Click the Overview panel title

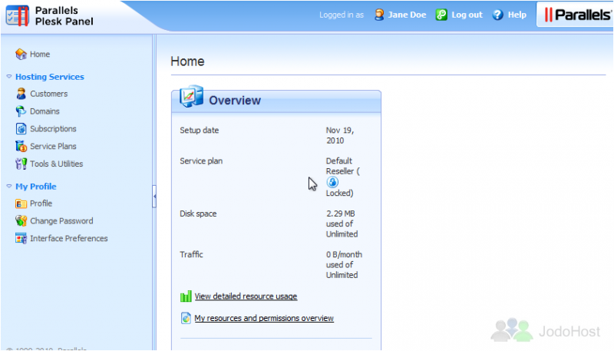[235, 101]
